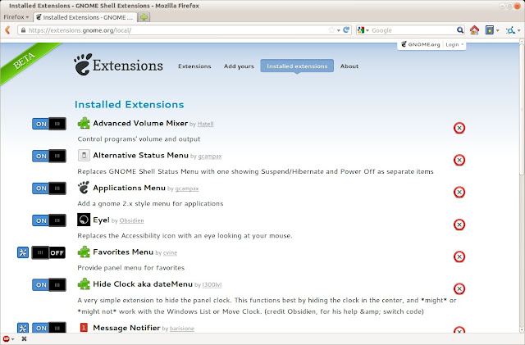This screenshot has height=345, width=525.
Task: Turn off the Message Notifier switch
Action: (49, 328)
